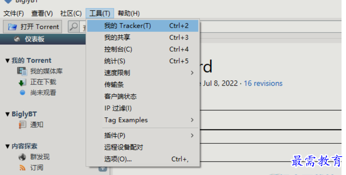Image resolution: width=346 pixels, height=175 pixels.
Task: Click the notification icon beside 通知
Action: (22, 125)
